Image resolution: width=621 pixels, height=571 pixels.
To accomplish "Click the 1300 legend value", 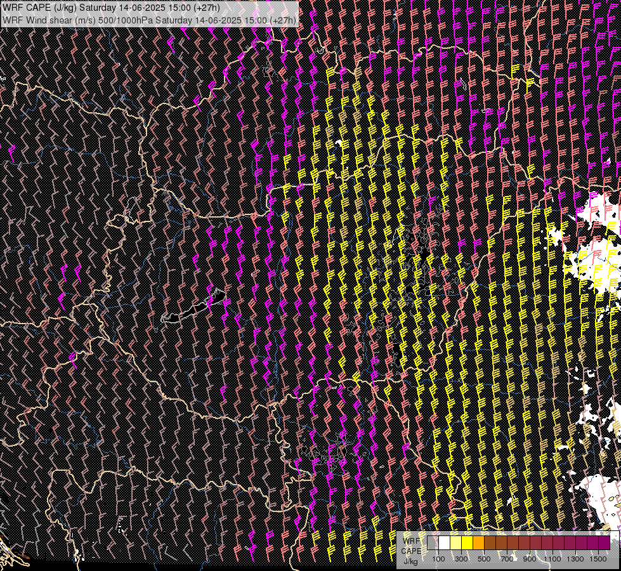I will pyautogui.click(x=575, y=559).
